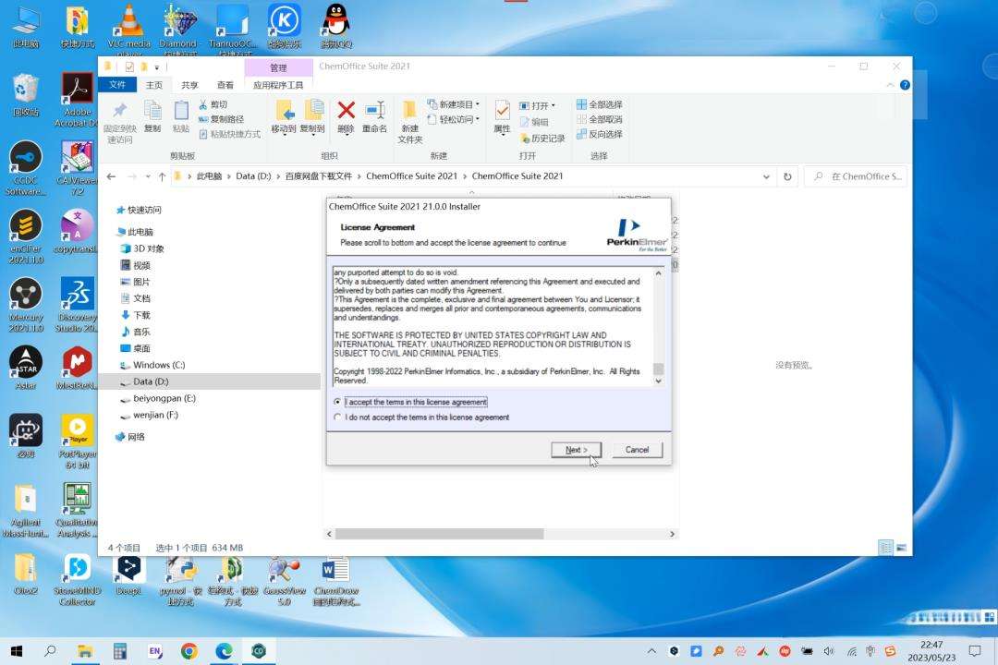
Task: Open Properties (属性) from the ribbon
Action: [x=502, y=116]
